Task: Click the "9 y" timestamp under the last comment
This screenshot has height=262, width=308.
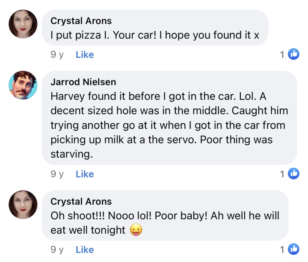Action: pyautogui.click(x=57, y=249)
